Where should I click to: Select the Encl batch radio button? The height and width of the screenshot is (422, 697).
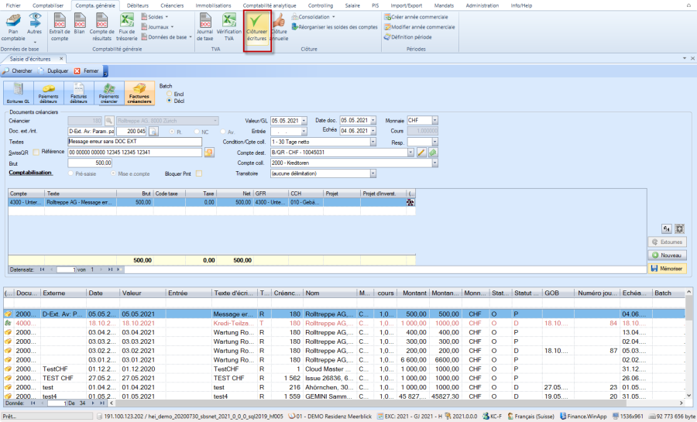pos(170,94)
